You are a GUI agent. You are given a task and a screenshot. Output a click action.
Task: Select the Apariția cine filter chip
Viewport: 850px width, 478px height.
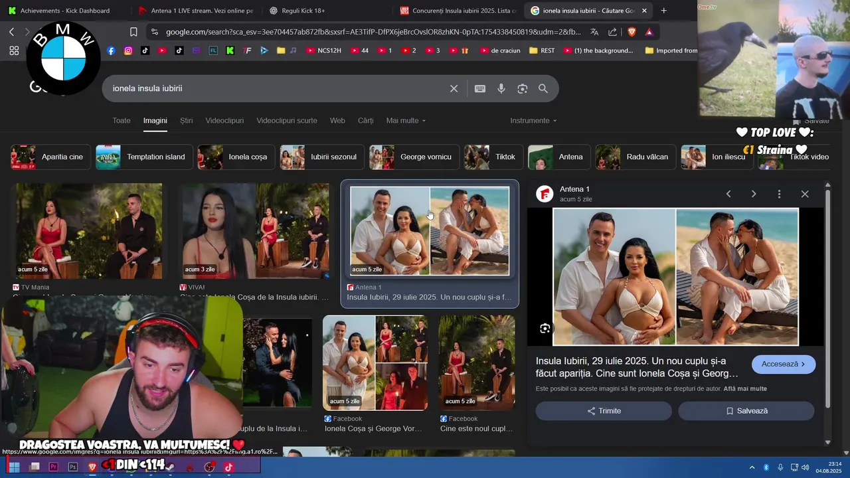(50, 157)
